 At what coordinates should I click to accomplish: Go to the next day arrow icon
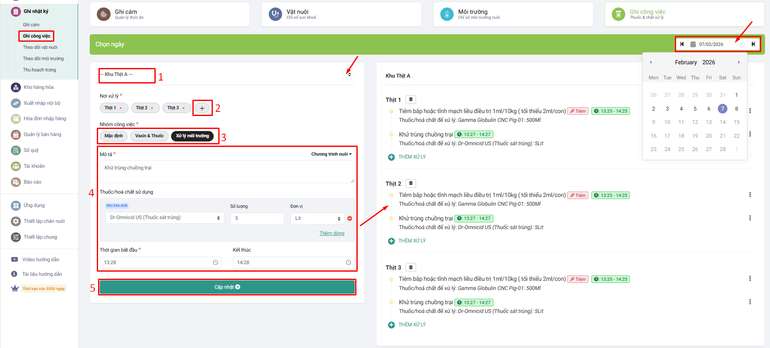click(x=753, y=44)
